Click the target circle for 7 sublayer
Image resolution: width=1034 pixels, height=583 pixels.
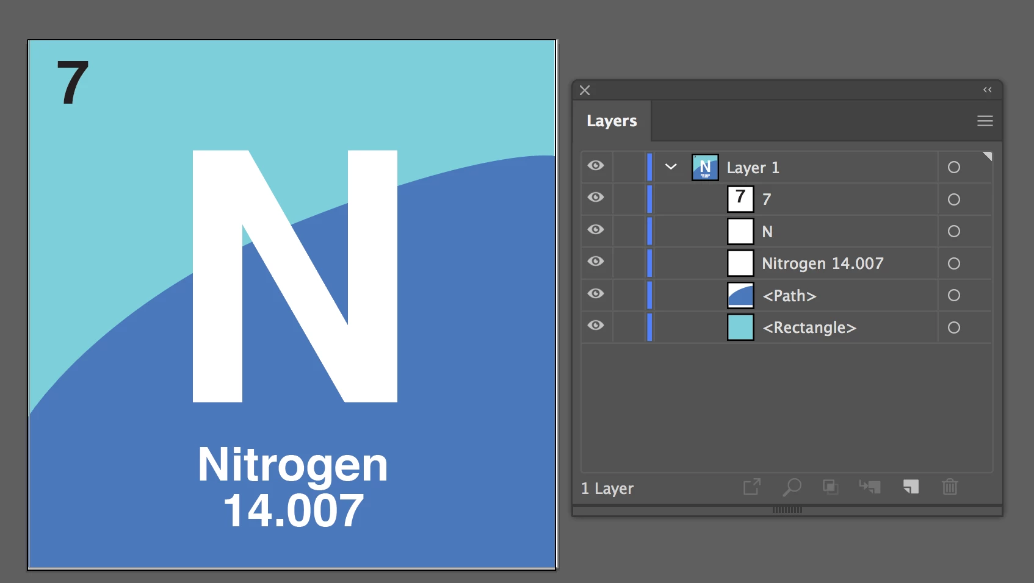tap(954, 199)
